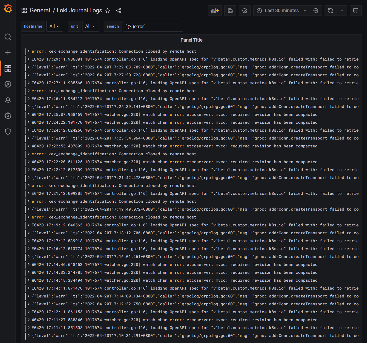This screenshot has width=367, height=343.
Task: Cycle view mode with monitor icon
Action: (x=356, y=11)
